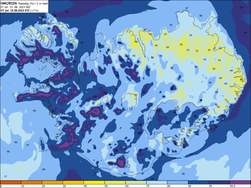Click the '49' humidity value on the map
Viewport: 251px width, 188px height.
coord(136,42)
